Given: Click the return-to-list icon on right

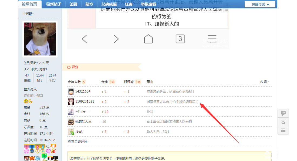Looking at the screenshot, I should pos(283,130).
